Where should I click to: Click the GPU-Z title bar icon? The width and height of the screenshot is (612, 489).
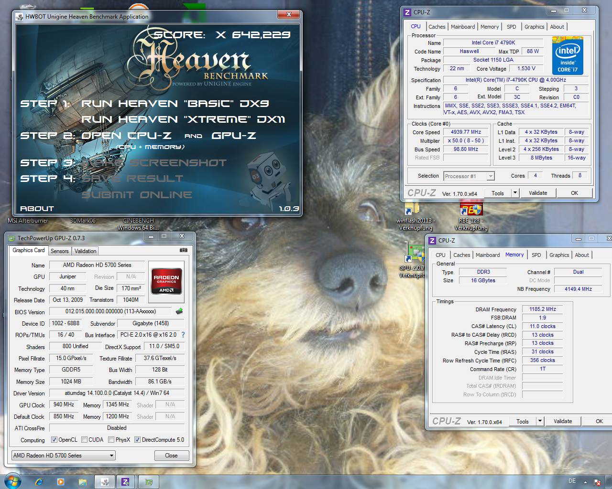click(x=11, y=238)
